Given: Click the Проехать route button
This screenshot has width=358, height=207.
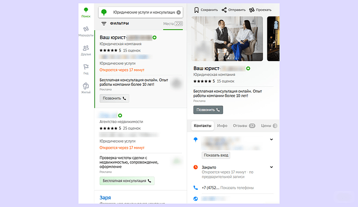Looking at the screenshot, I should coord(260,10).
